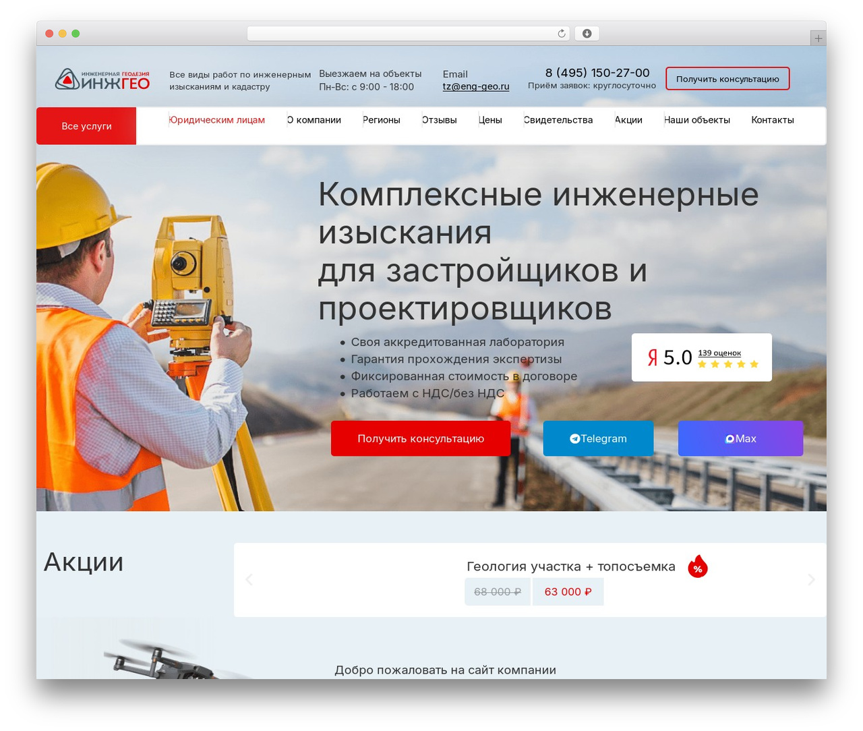Click the Пн-Вс: с 9:00 - 18:00 hours text

coord(366,87)
